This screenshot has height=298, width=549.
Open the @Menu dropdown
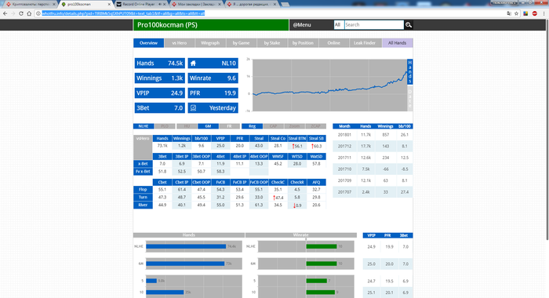click(302, 25)
